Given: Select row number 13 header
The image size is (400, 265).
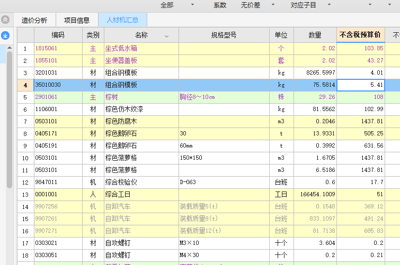Looking at the screenshot, I should [x=25, y=195].
